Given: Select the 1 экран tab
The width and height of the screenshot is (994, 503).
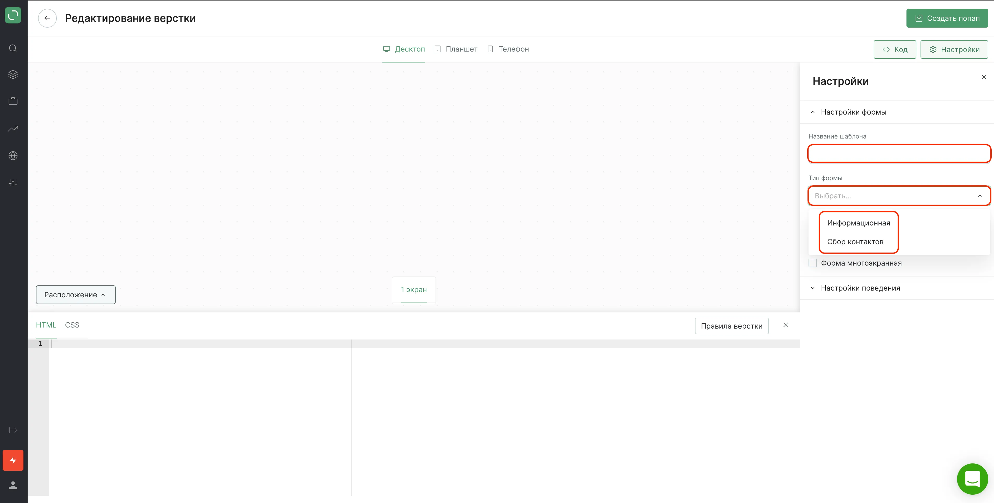Looking at the screenshot, I should [x=414, y=290].
